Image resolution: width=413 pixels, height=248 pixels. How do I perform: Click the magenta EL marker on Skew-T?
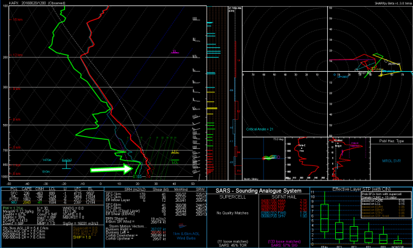point(175,52)
